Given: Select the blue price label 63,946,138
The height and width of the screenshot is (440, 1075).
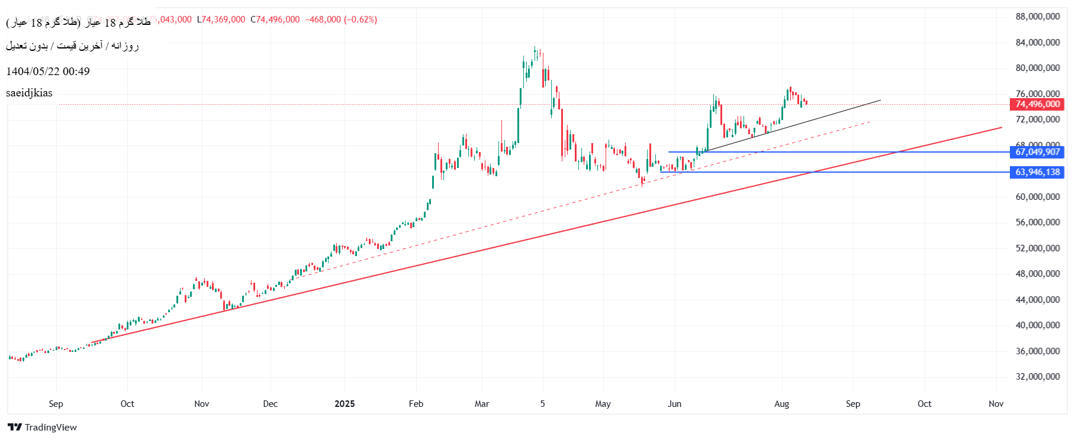Looking at the screenshot, I should pyautogui.click(x=1037, y=172).
